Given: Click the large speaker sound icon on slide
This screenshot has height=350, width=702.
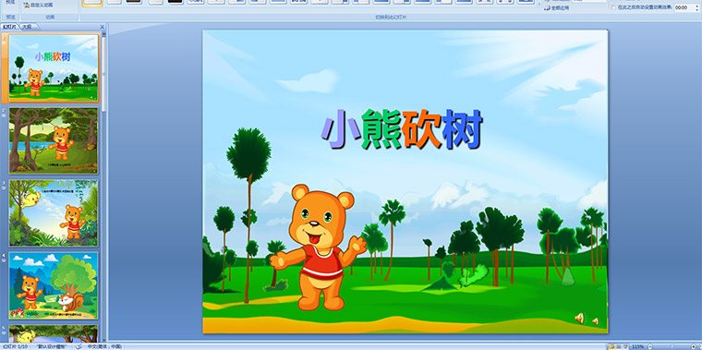Looking at the screenshot, I should coord(579,319).
